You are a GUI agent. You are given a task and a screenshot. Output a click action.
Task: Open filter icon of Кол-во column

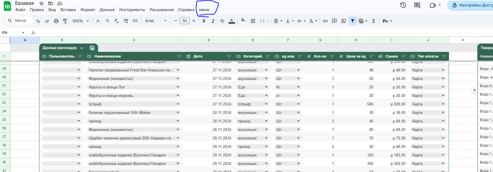tap(332, 56)
